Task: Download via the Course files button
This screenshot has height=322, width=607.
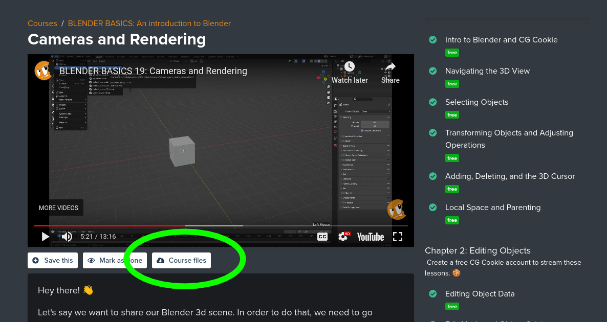Action: 181,261
